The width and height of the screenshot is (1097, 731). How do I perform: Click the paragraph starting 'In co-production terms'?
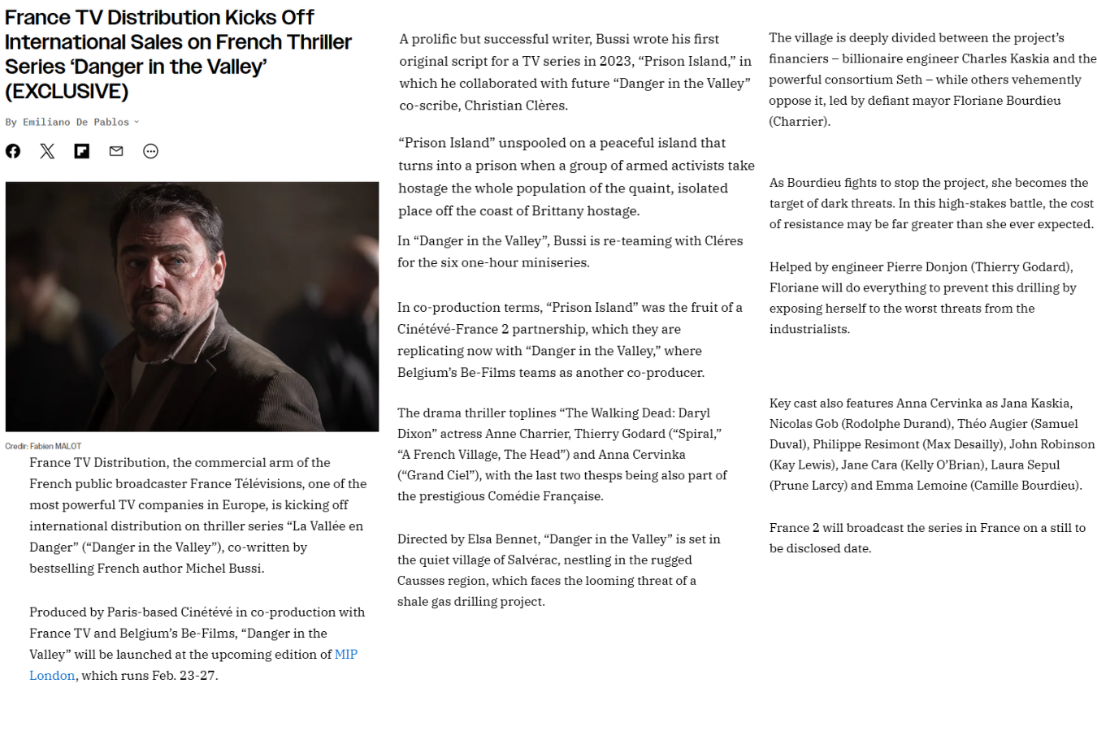[x=570, y=340]
